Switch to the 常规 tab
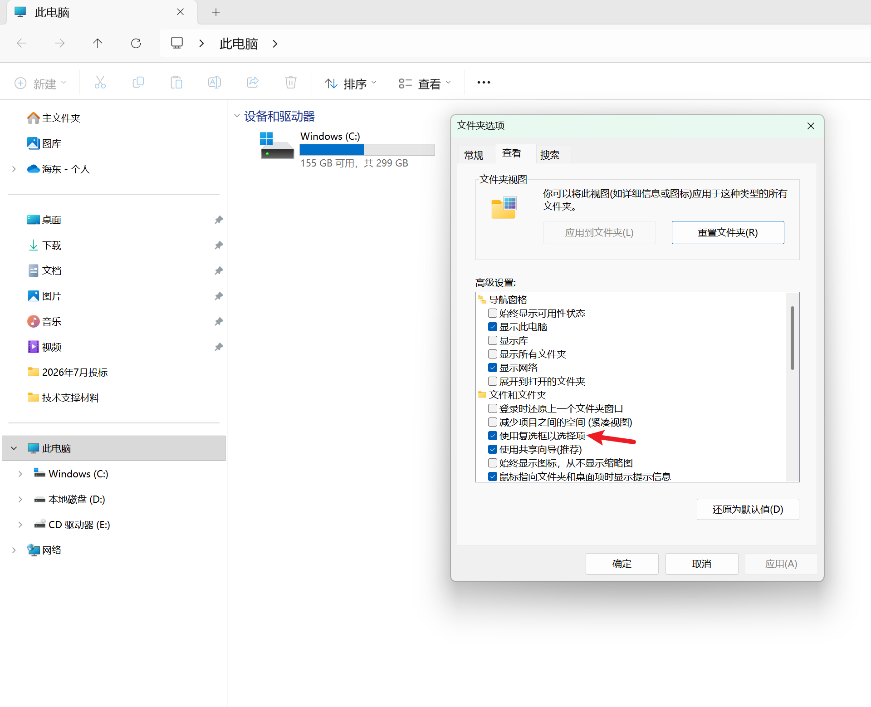Screen dimensions: 871x707 [474, 155]
